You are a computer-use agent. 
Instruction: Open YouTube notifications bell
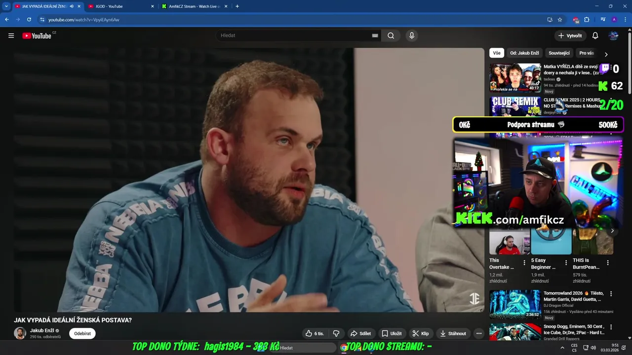click(x=595, y=35)
